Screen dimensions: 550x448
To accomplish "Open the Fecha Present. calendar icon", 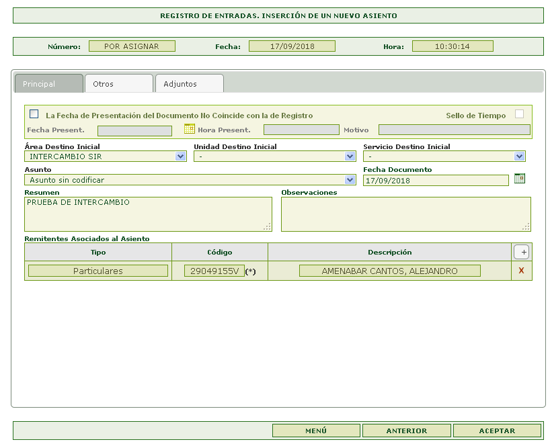I will click(190, 129).
